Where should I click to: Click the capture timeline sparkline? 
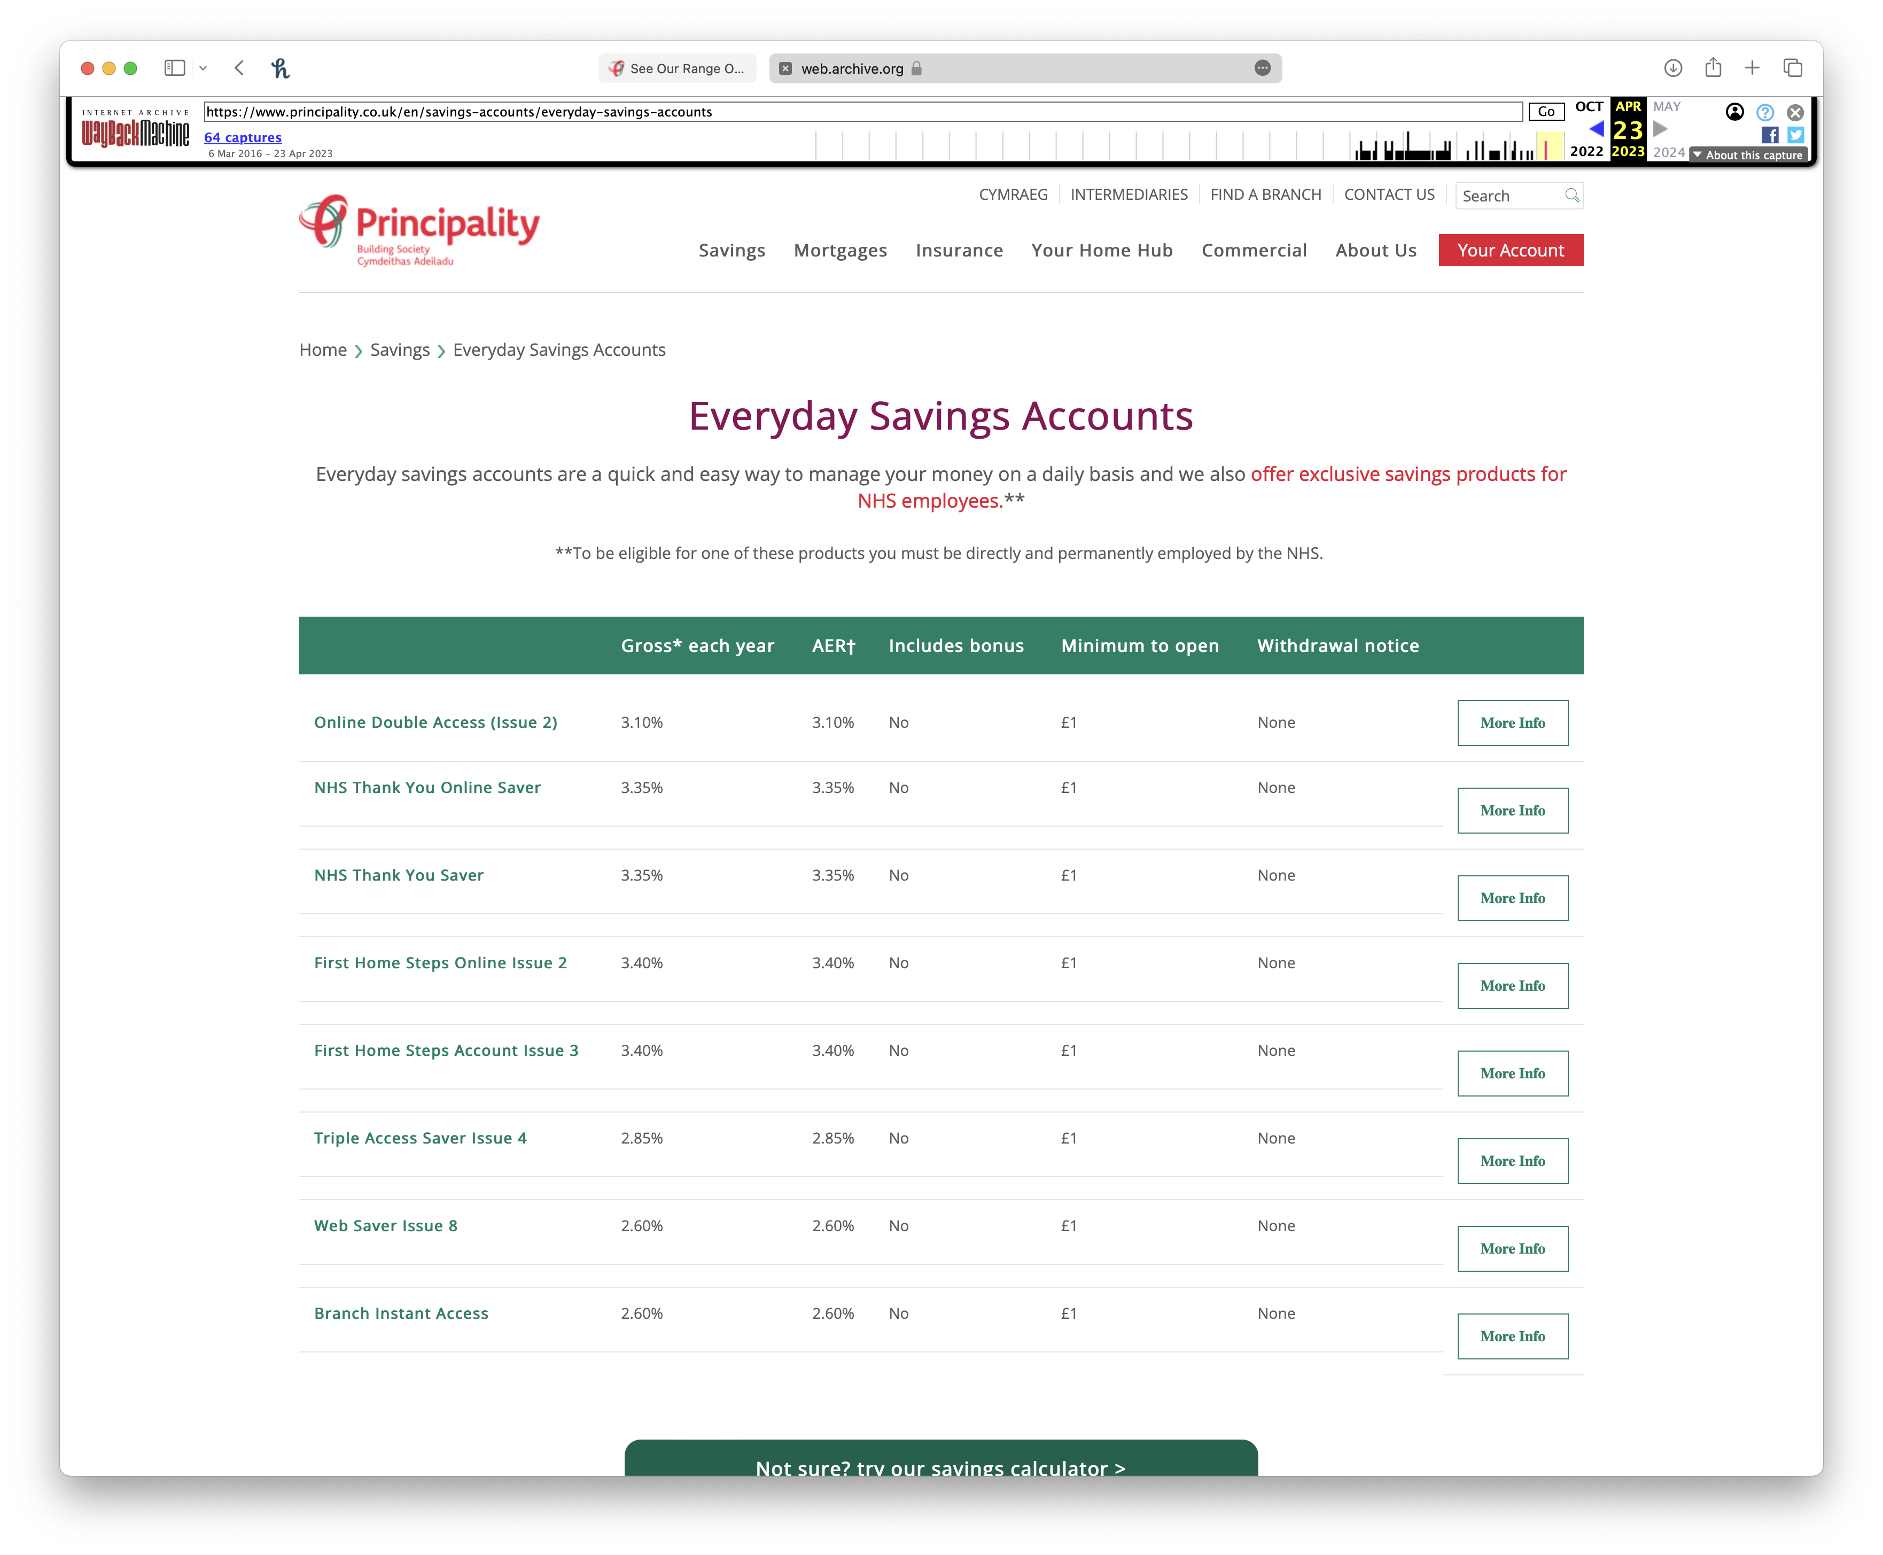[x=1189, y=145]
